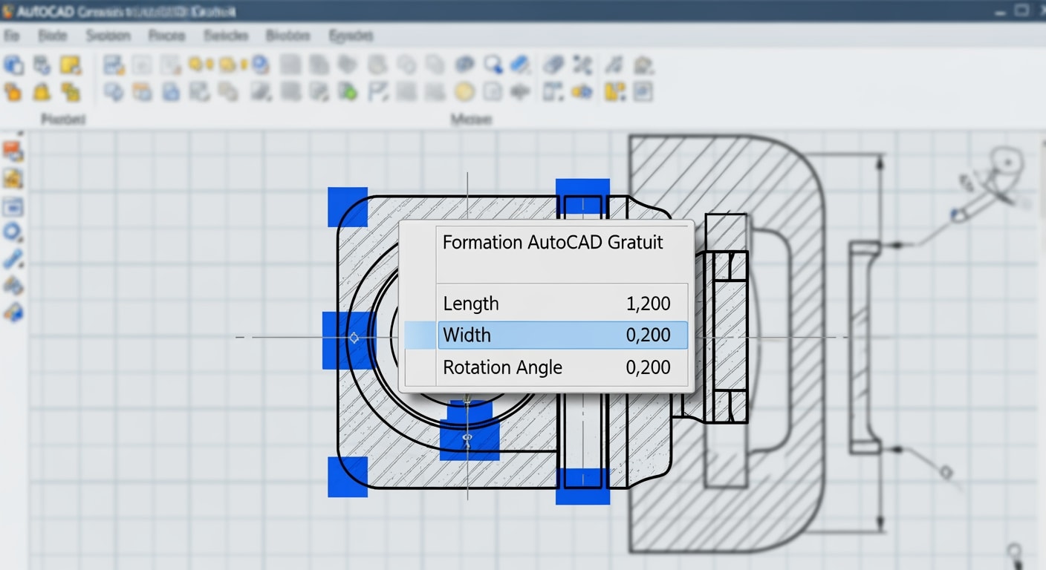Select the Zoom magnifier tool in the toolbar

point(493,65)
